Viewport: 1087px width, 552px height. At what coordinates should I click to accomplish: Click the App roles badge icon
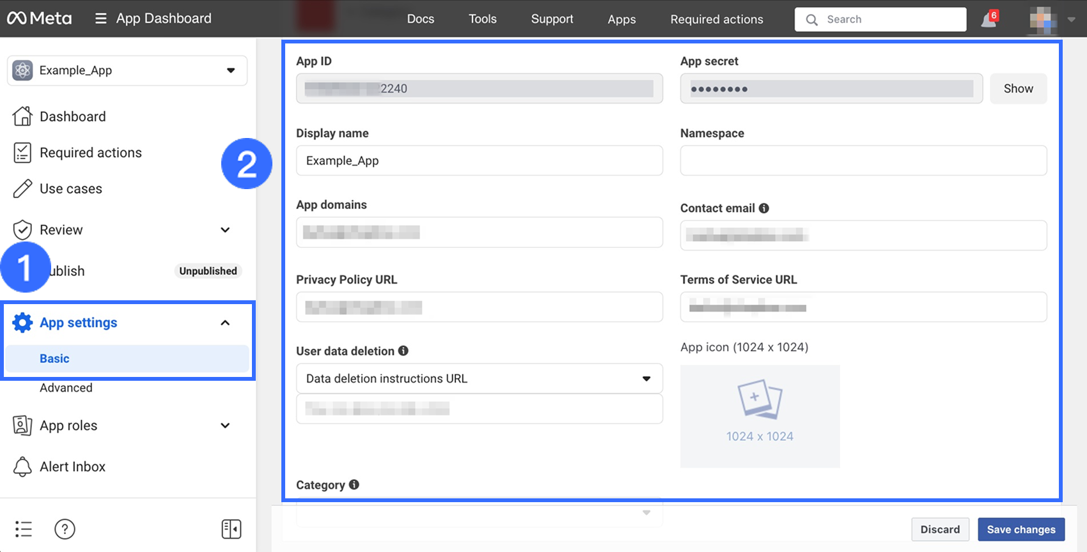click(x=22, y=425)
